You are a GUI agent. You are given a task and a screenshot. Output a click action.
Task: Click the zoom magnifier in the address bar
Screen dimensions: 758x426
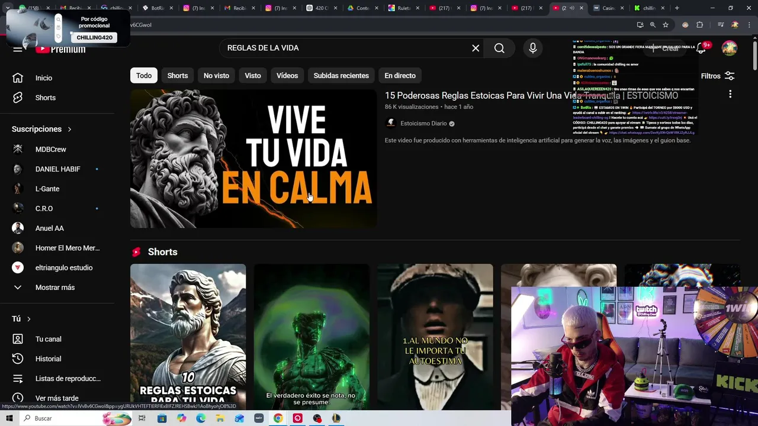(653, 25)
